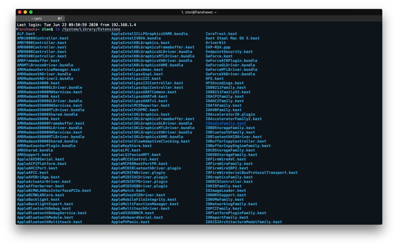The image size is (398, 247).
Task: Click AppleIntelSlowAdaptiveClocking.kext entry
Action: pyautogui.click(x=150, y=141)
